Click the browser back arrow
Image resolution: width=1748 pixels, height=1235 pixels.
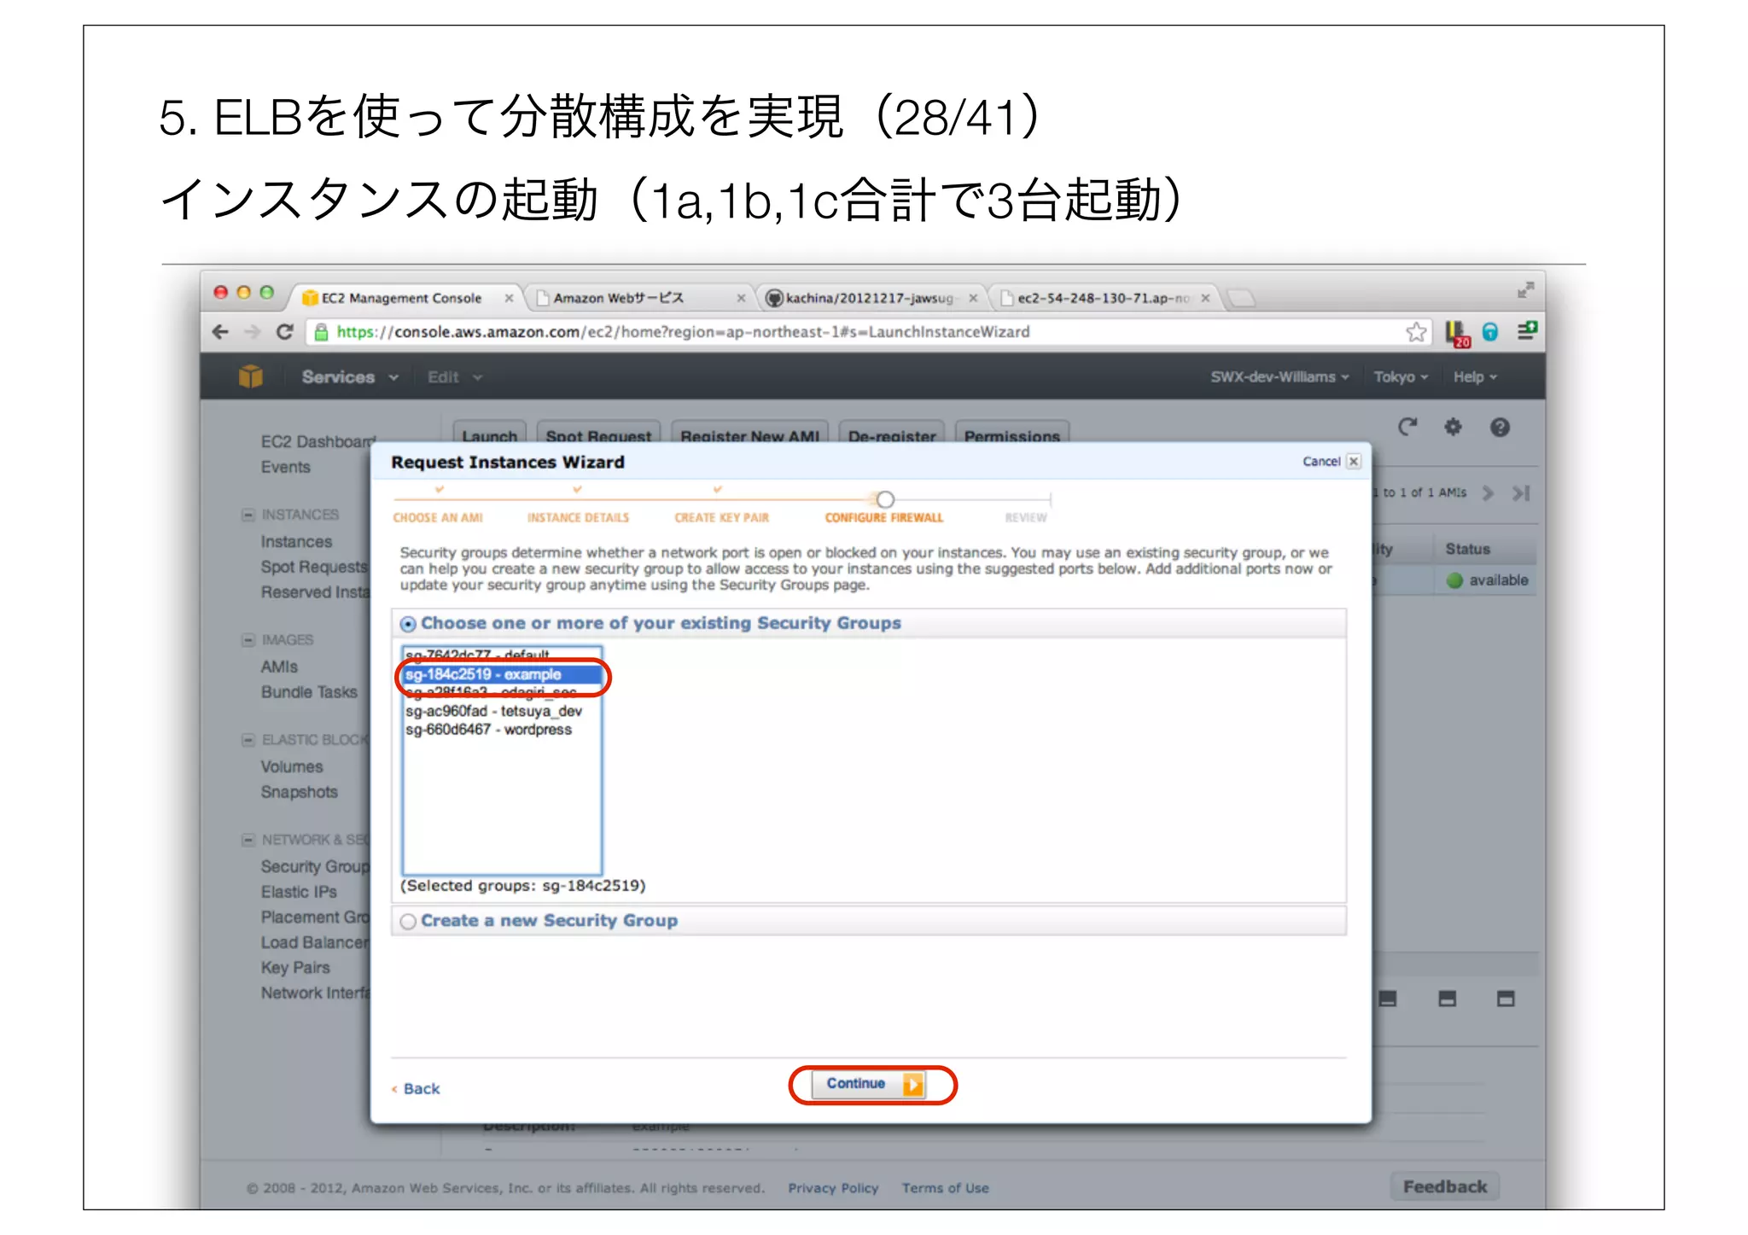(221, 332)
